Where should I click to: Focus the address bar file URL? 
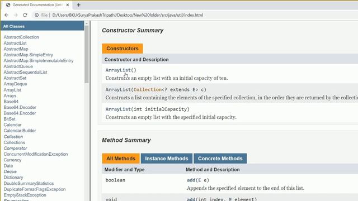[128, 15]
